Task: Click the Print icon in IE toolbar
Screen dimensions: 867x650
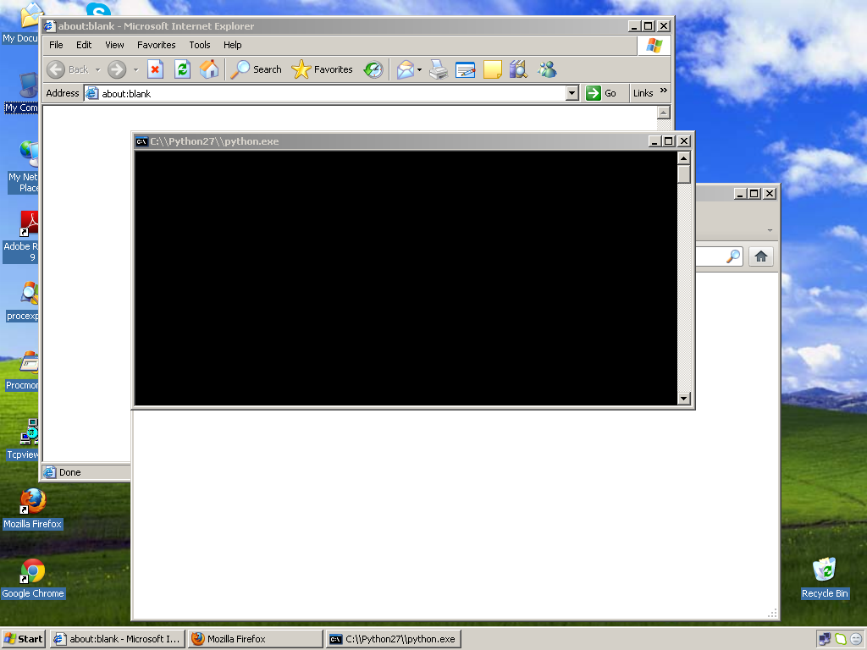Action: coord(438,69)
